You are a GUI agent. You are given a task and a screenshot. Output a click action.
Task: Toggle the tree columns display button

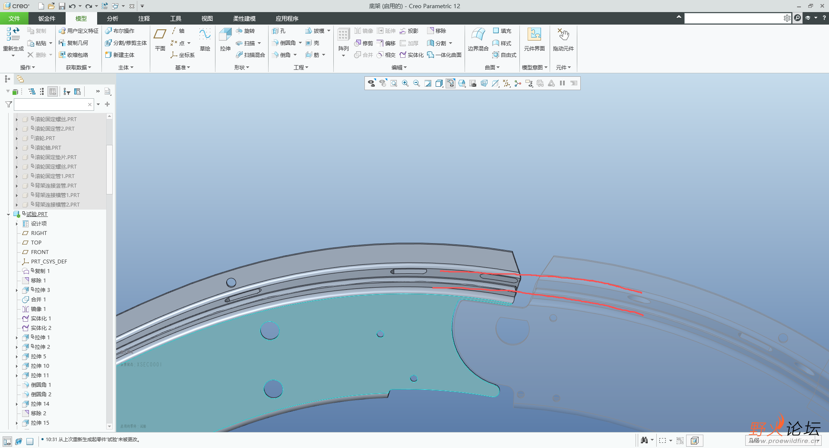pyautogui.click(x=53, y=91)
